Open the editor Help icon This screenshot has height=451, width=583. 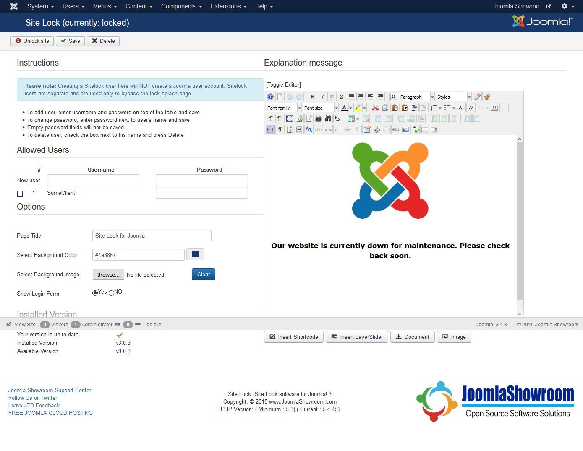270,97
